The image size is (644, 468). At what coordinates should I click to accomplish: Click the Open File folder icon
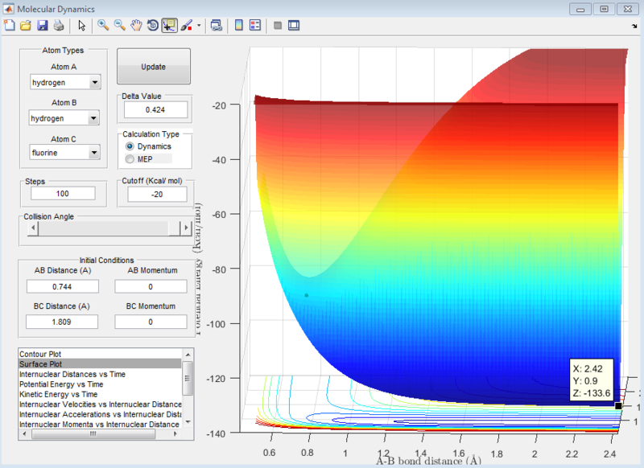coord(26,26)
